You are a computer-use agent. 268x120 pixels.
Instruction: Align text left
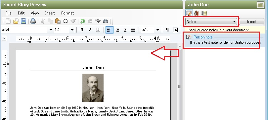pos(109,30)
